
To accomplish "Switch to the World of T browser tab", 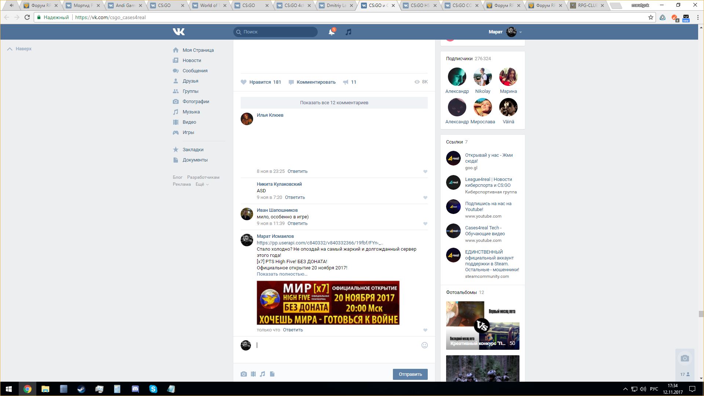I will [210, 6].
